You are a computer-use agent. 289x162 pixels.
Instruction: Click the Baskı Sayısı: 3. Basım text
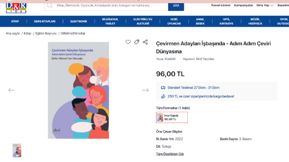click(235, 139)
